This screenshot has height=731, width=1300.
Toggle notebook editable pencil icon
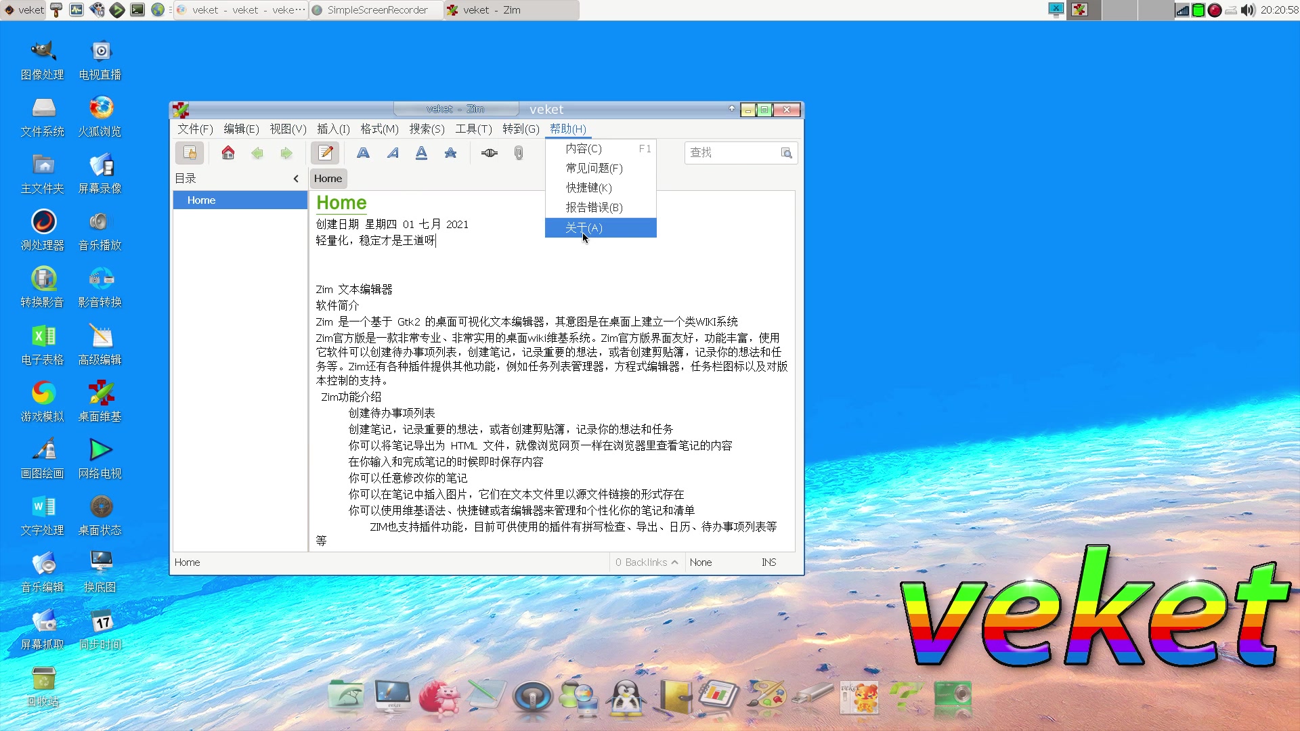tap(326, 153)
